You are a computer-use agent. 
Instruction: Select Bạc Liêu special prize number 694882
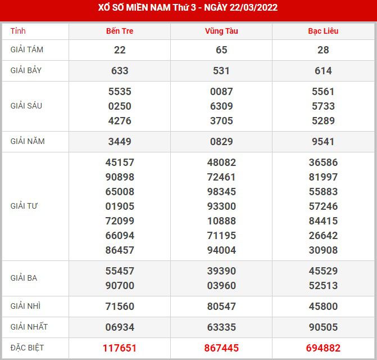click(x=323, y=348)
